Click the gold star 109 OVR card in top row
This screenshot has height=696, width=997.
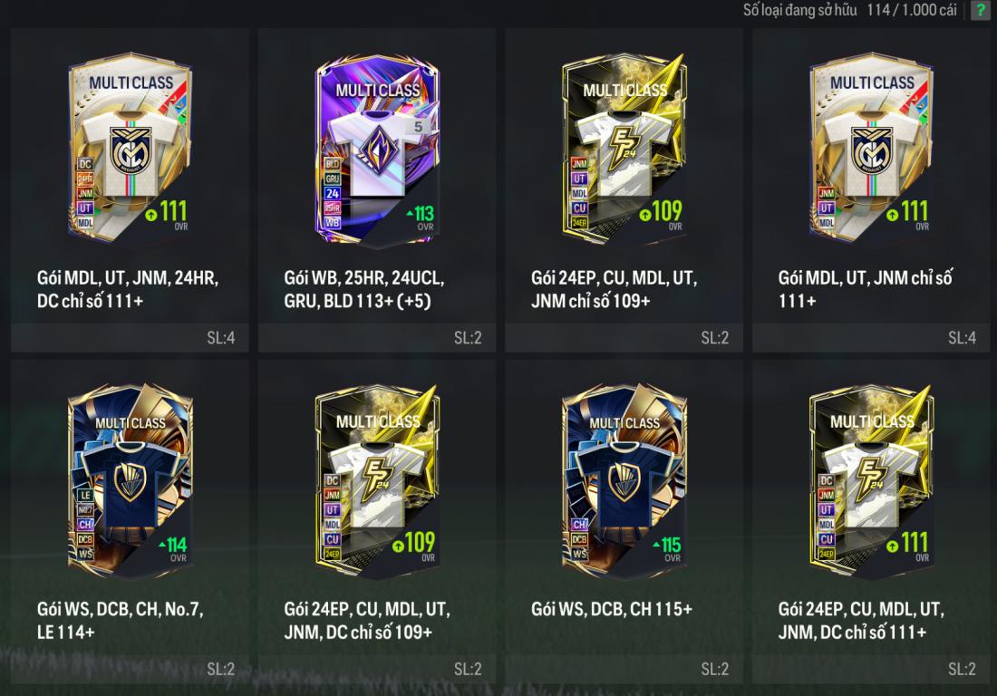[x=624, y=150]
